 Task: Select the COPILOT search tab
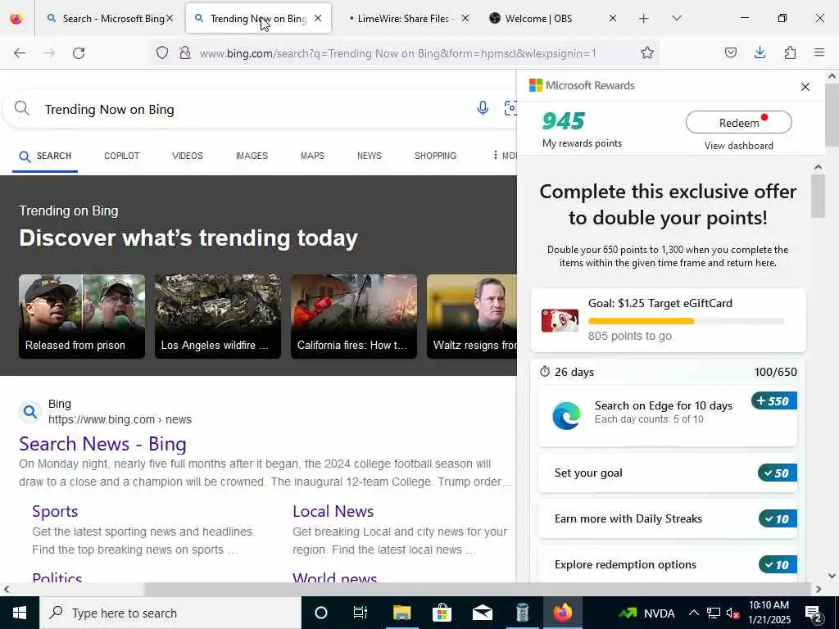(121, 156)
